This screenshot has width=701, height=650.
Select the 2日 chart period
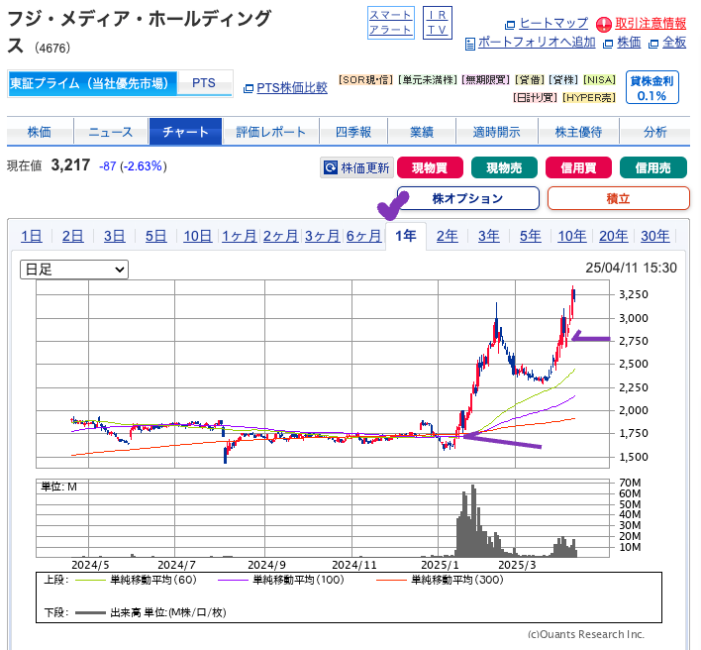tap(72, 236)
